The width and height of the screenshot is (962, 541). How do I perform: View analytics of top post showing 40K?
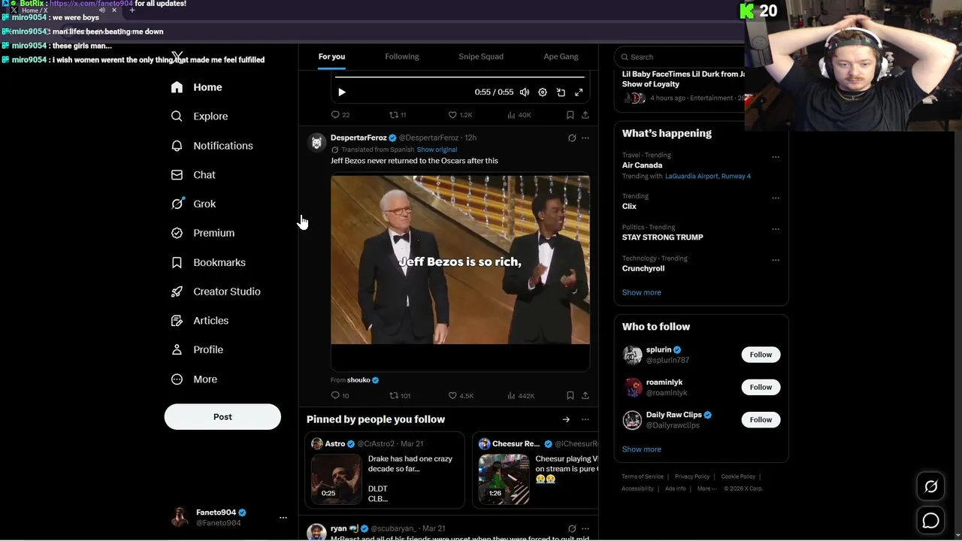pos(519,115)
